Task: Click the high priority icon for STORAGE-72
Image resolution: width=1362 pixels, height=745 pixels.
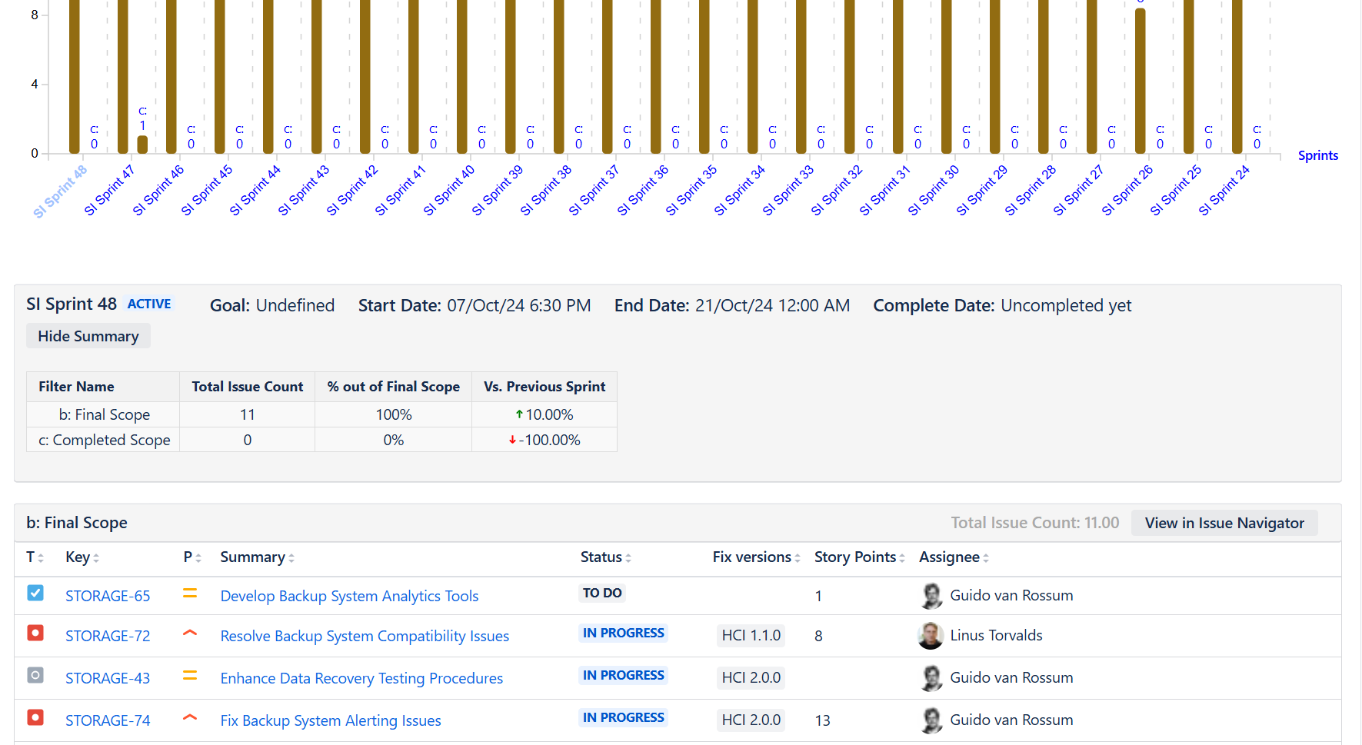Action: coord(190,633)
